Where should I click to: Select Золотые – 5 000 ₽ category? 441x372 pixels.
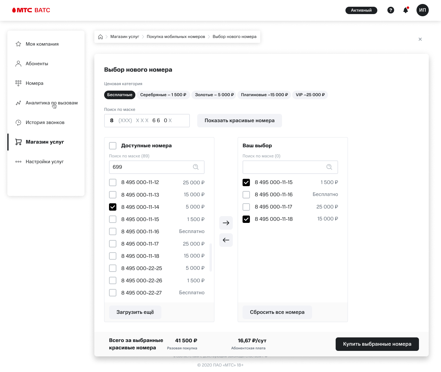[214, 95]
